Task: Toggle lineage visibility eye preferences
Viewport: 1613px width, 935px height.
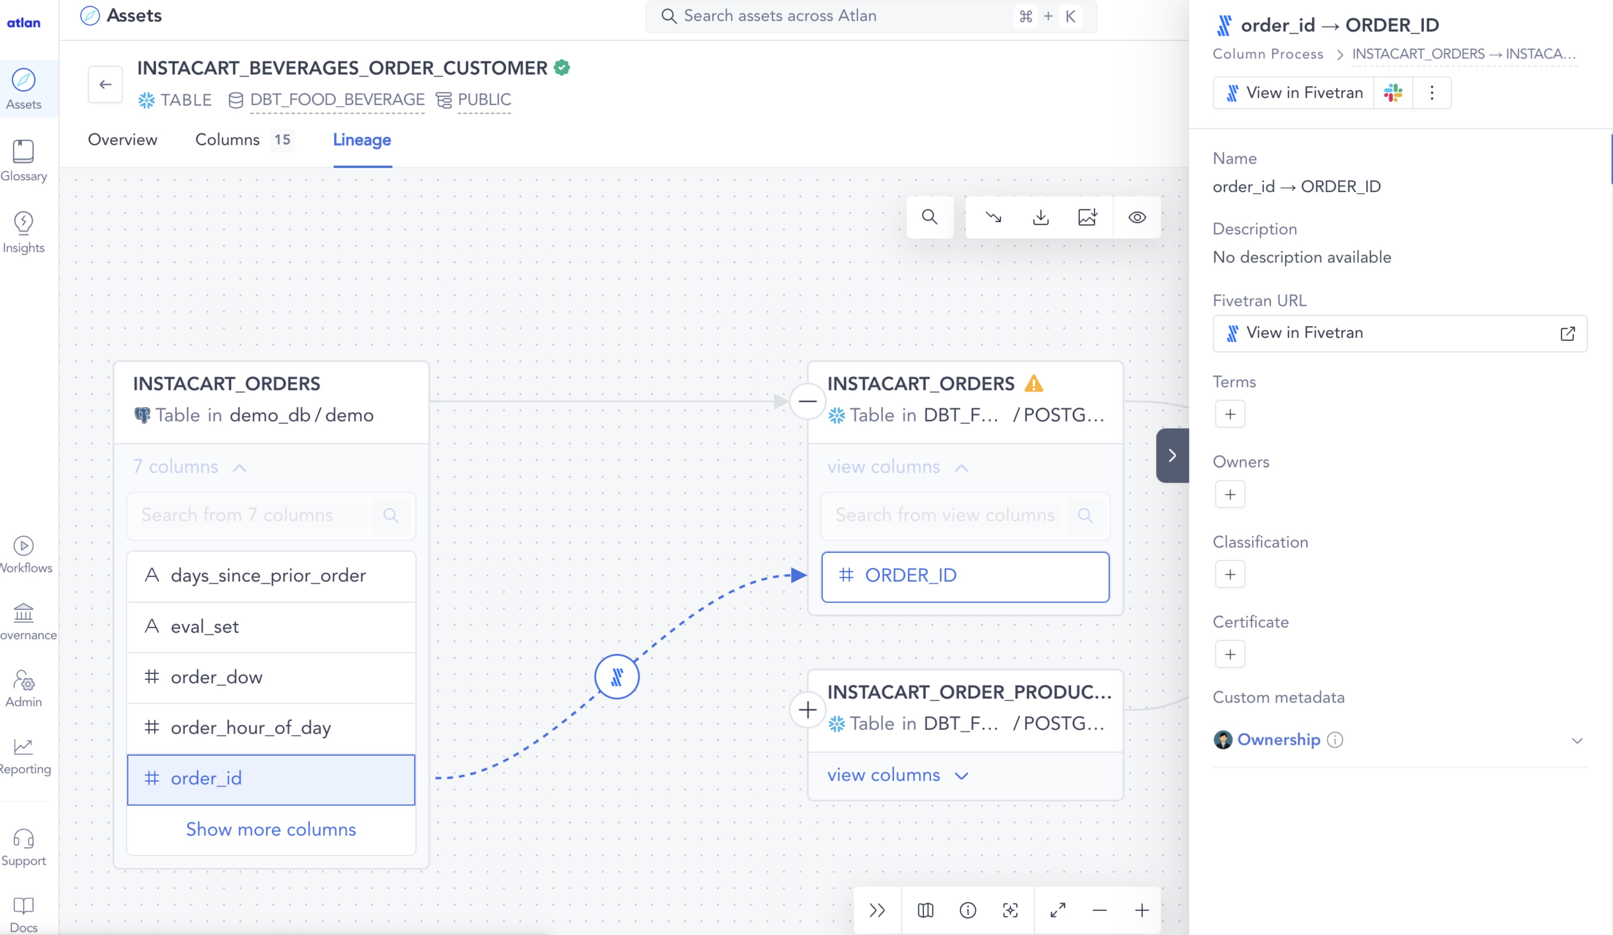Action: (1137, 217)
